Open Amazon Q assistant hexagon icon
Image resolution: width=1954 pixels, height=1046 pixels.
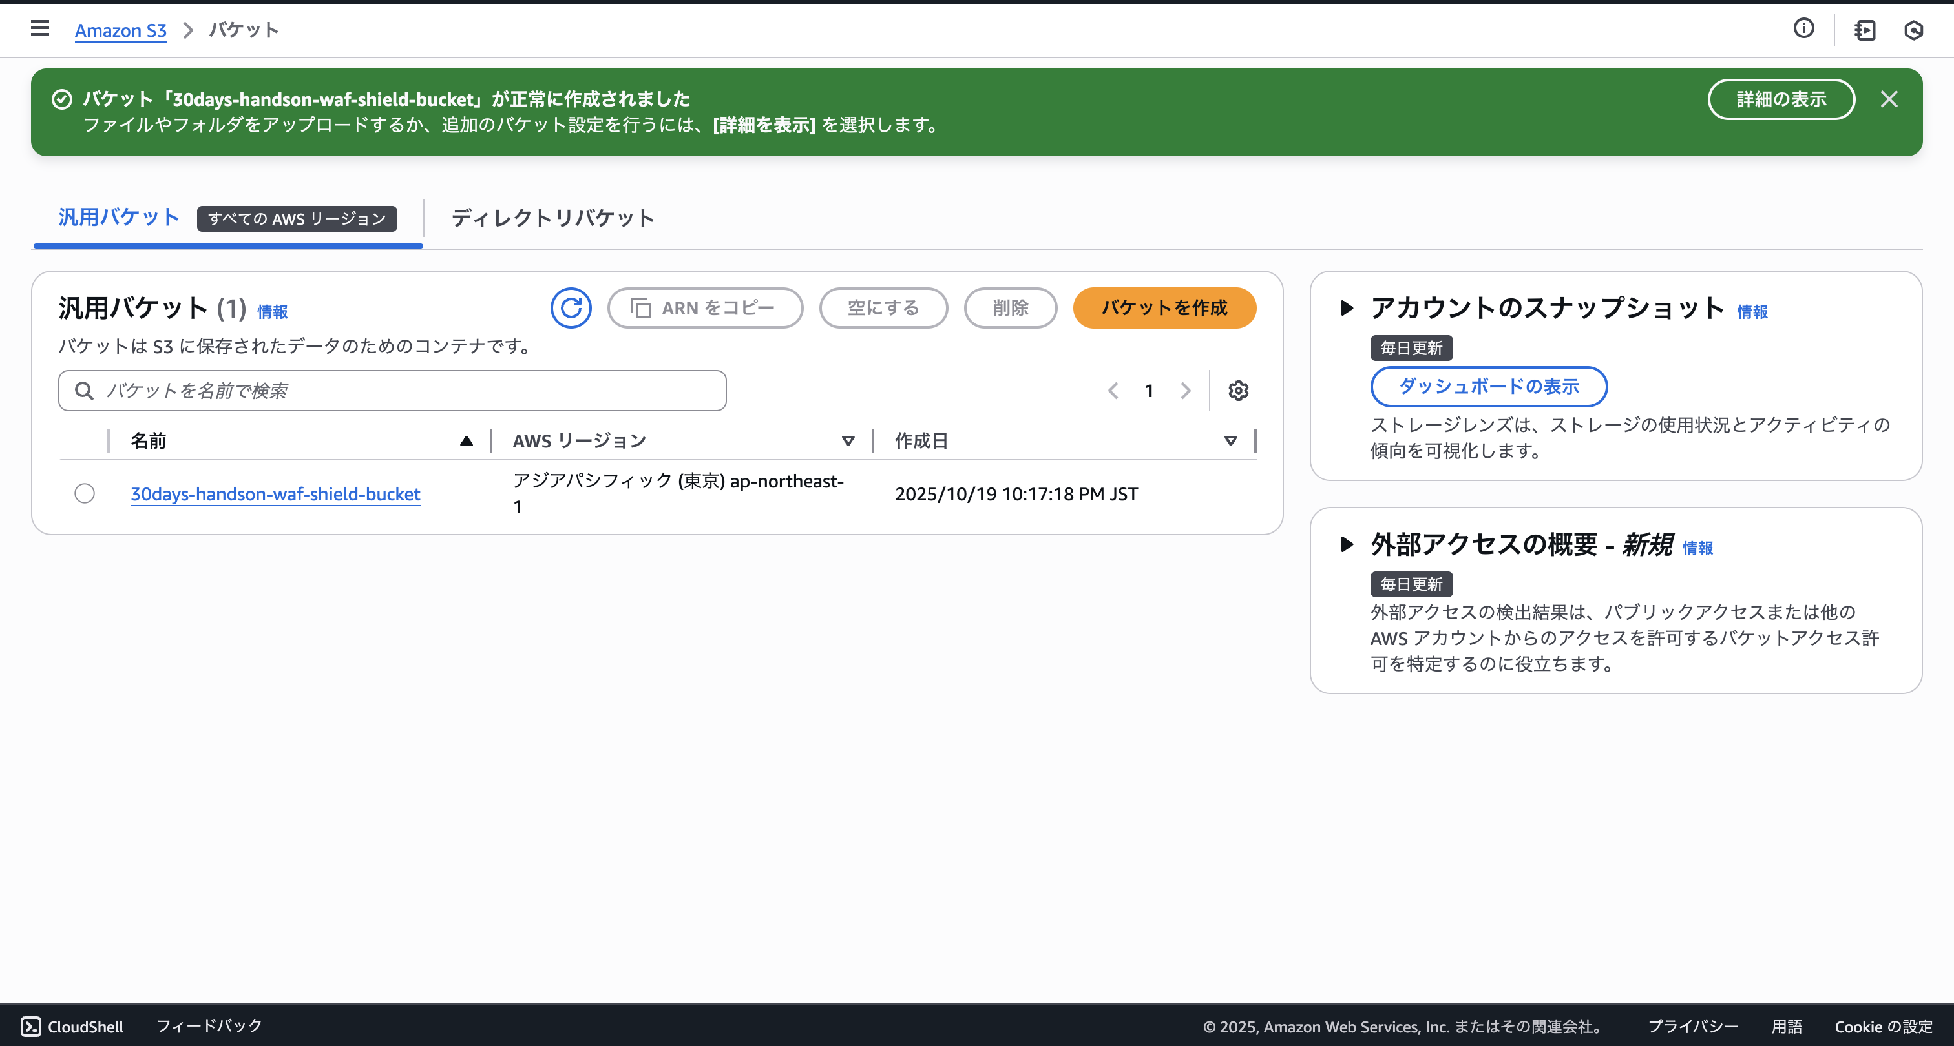[1913, 30]
